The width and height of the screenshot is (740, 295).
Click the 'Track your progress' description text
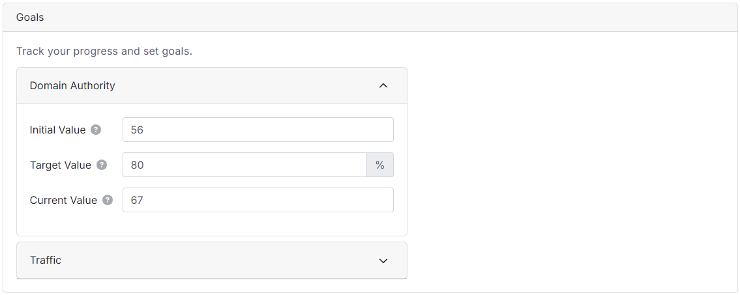[104, 51]
